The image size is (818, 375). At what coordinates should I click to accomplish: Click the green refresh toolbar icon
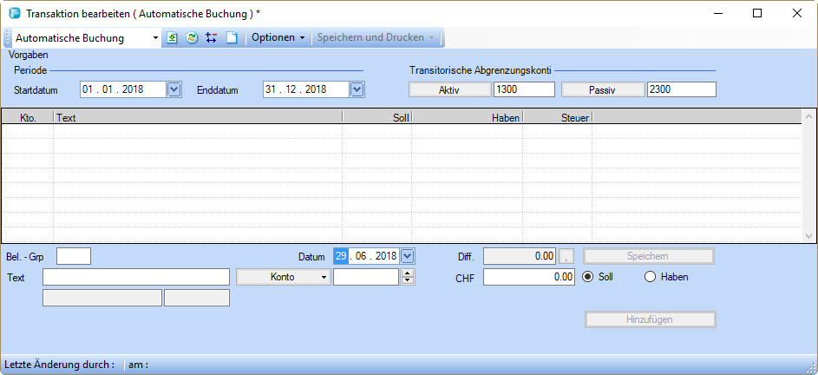tap(191, 38)
